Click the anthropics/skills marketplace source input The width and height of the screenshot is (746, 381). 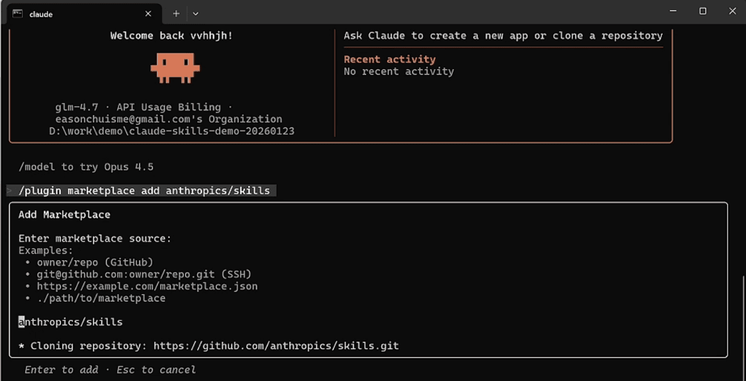click(71, 322)
